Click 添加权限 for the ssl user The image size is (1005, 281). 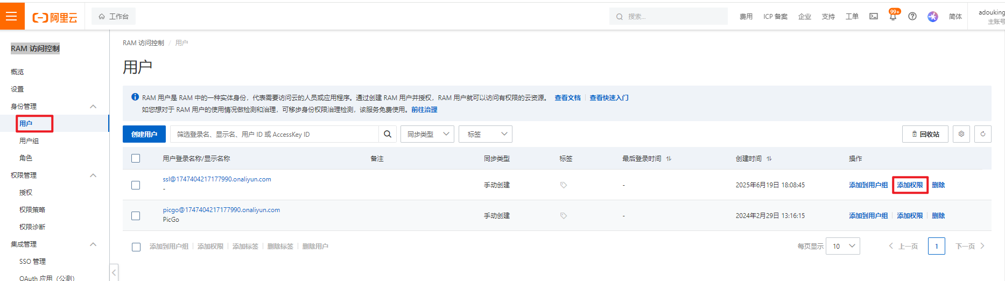(910, 185)
